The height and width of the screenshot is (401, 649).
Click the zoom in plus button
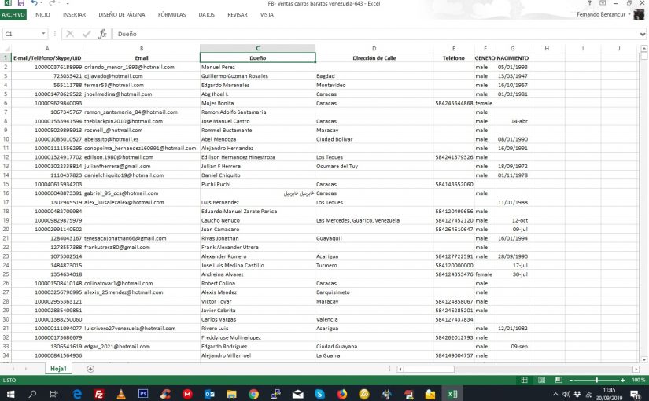coord(622,380)
